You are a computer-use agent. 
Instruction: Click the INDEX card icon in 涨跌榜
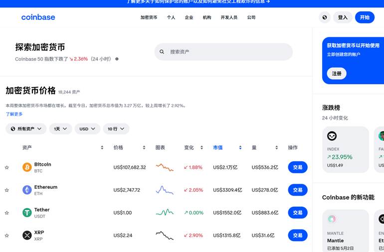coord(332,136)
